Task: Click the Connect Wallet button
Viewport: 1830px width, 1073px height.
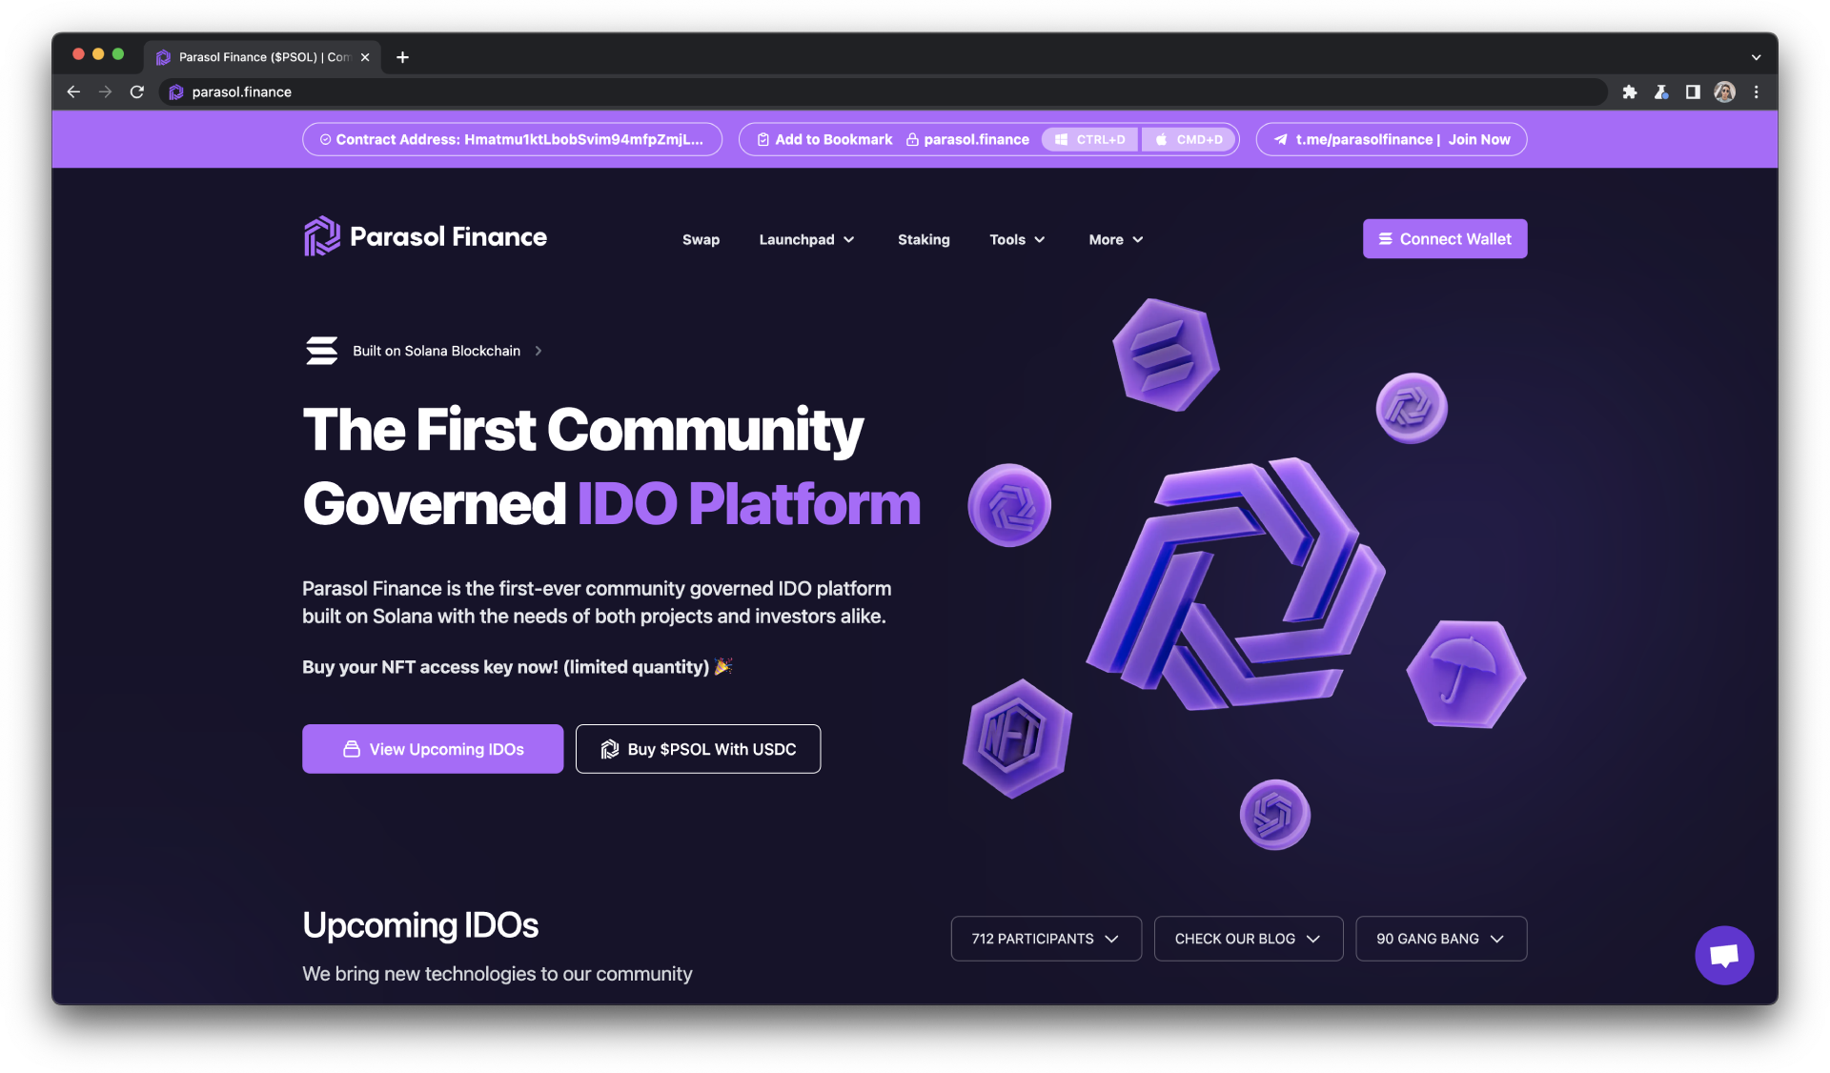Action: point(1444,238)
